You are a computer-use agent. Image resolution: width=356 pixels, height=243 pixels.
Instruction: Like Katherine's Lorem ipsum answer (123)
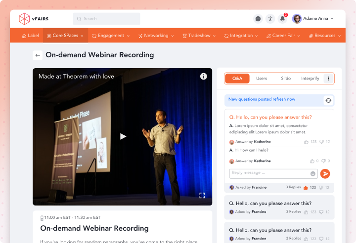click(x=306, y=142)
